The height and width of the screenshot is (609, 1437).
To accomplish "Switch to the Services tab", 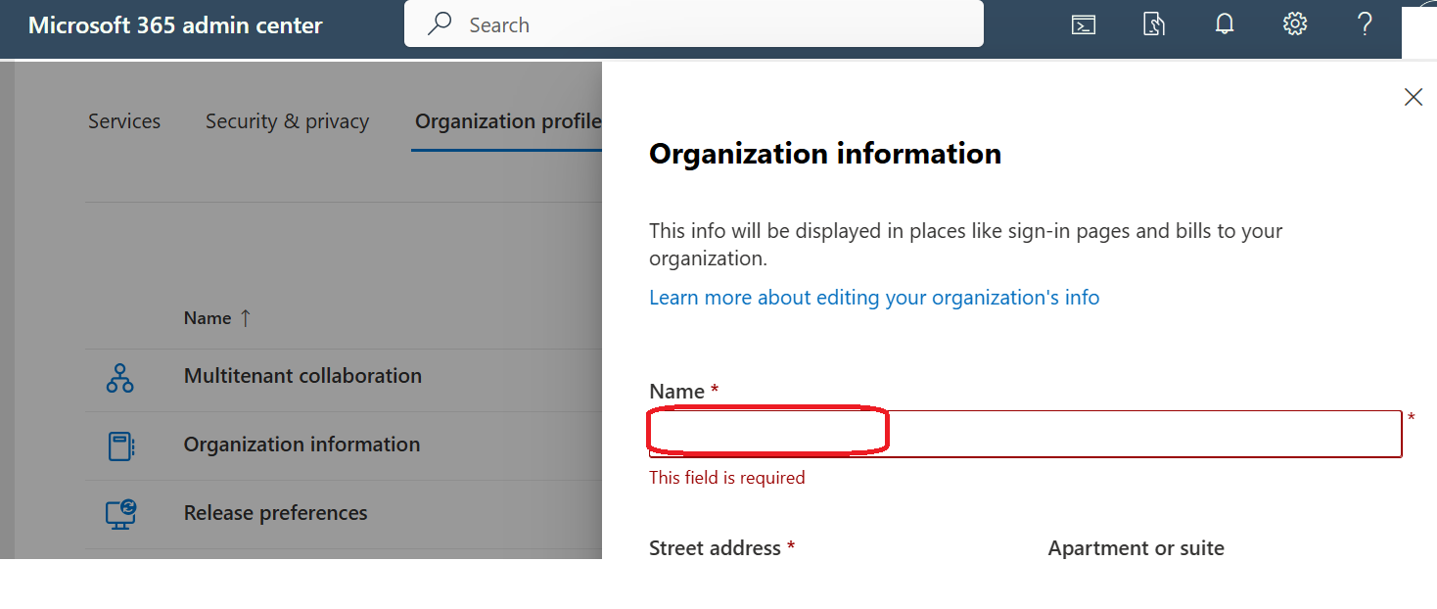I will 124,120.
